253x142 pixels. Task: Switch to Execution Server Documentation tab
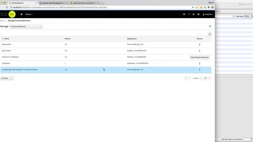coord(84,3)
